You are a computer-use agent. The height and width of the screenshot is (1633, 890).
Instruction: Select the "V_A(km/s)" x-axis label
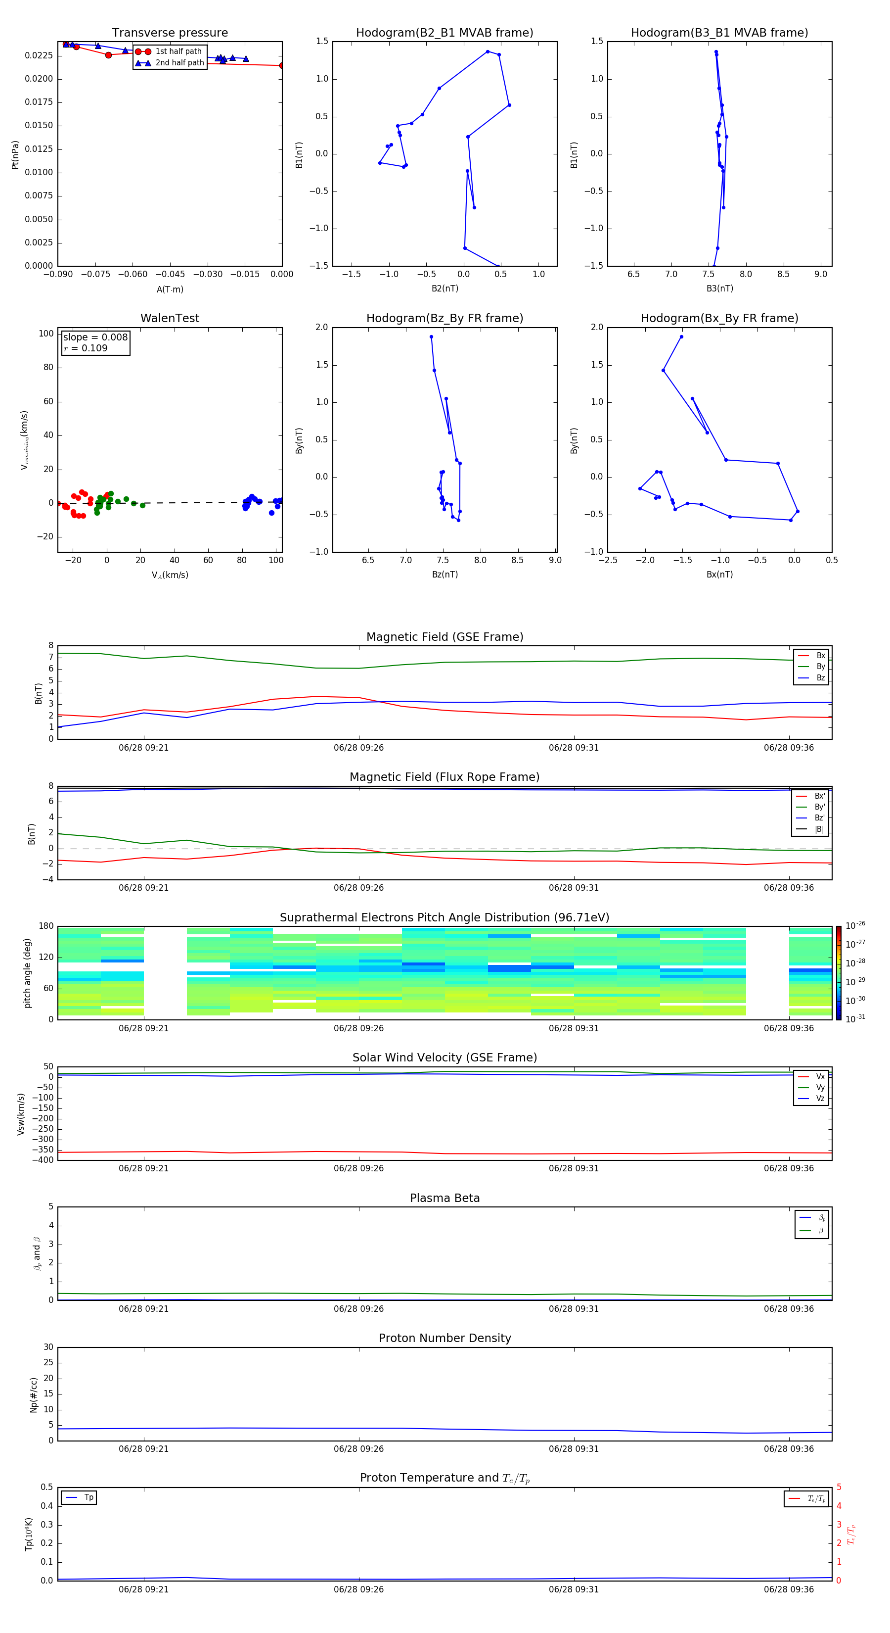[170, 575]
